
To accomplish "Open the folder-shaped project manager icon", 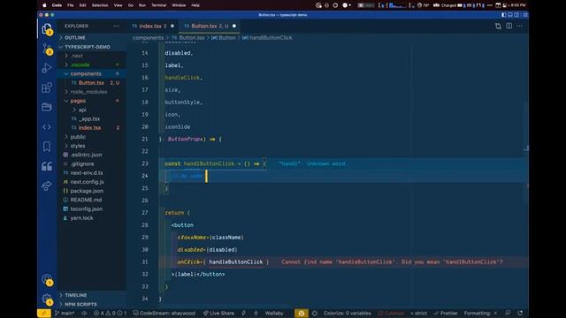I will point(47,107).
